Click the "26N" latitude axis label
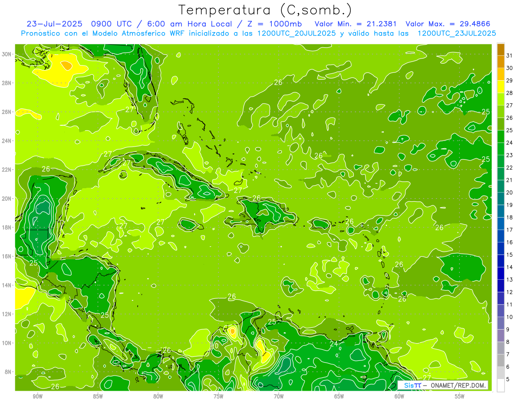Image resolution: width=521 pixels, height=402 pixels. point(7,112)
